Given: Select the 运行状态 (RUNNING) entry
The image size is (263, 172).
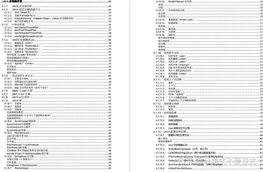Looking at the screenshot, I should pyautogui.click(x=58, y=49).
